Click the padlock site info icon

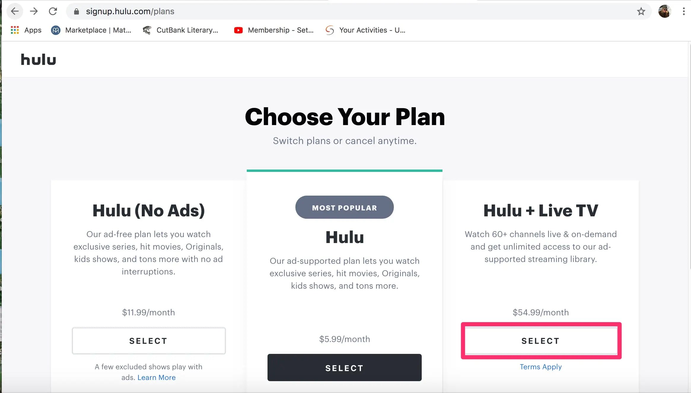(x=77, y=12)
